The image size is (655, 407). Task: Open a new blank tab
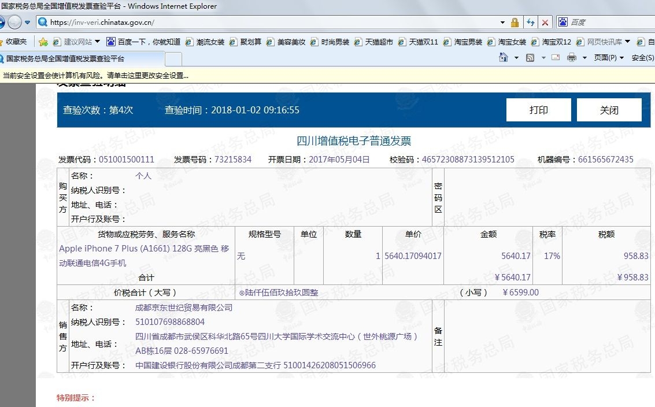click(x=173, y=59)
